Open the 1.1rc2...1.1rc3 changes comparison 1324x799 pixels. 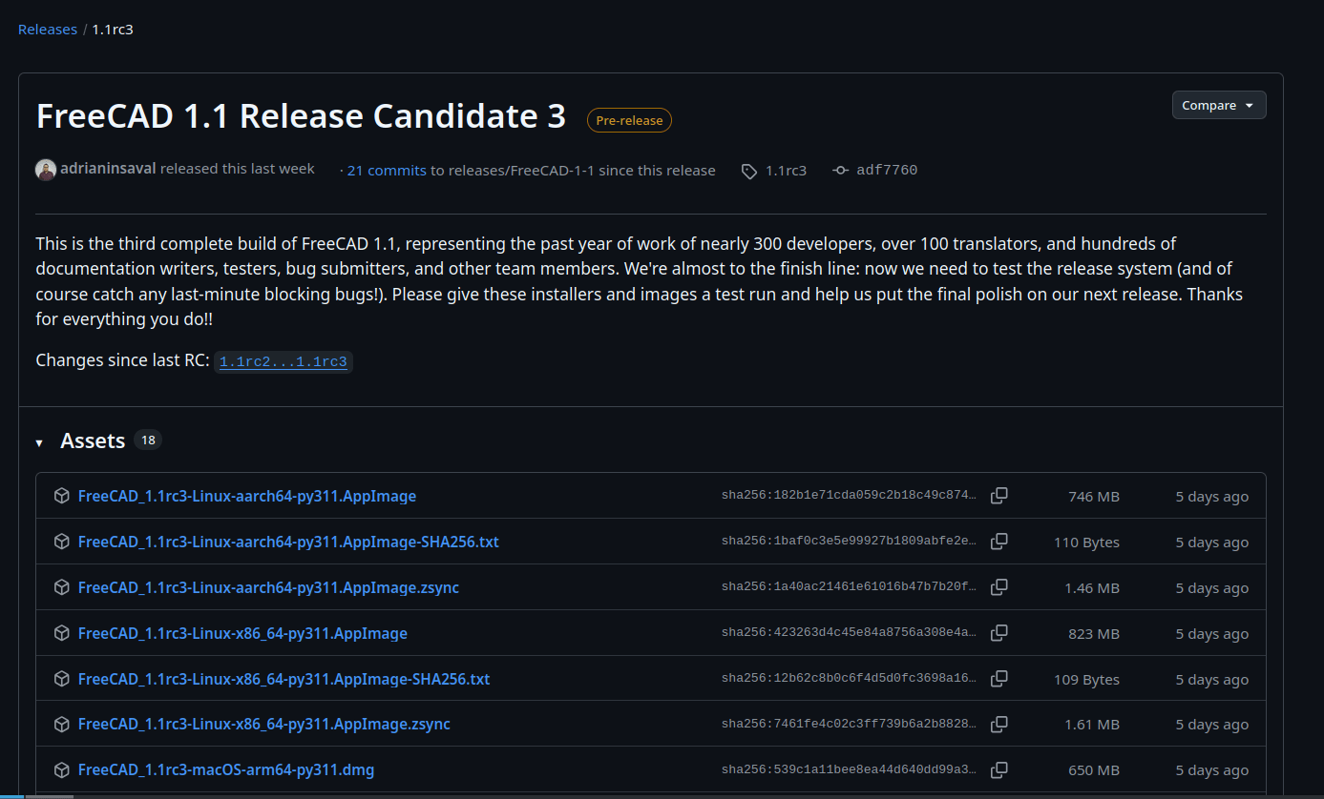point(284,362)
